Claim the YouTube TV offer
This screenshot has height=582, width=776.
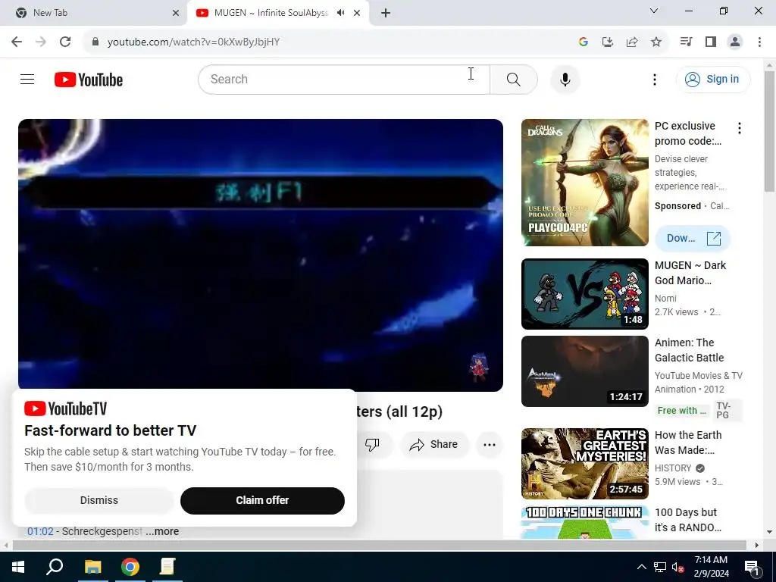pyautogui.click(x=262, y=500)
